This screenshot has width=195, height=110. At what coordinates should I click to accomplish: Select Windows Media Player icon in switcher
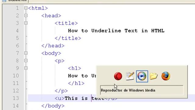(x=142, y=76)
